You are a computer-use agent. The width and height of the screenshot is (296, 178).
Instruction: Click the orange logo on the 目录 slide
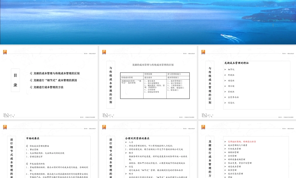(x=5, y=52)
